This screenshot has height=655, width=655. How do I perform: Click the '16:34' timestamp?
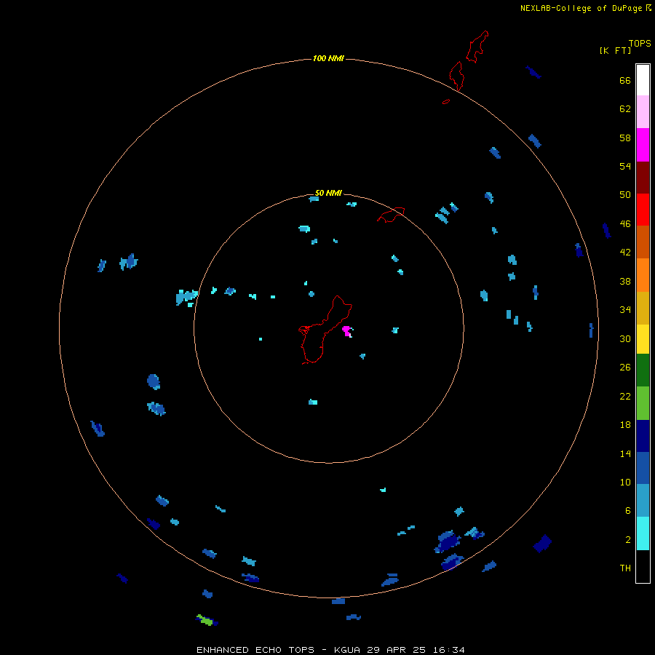click(x=448, y=650)
